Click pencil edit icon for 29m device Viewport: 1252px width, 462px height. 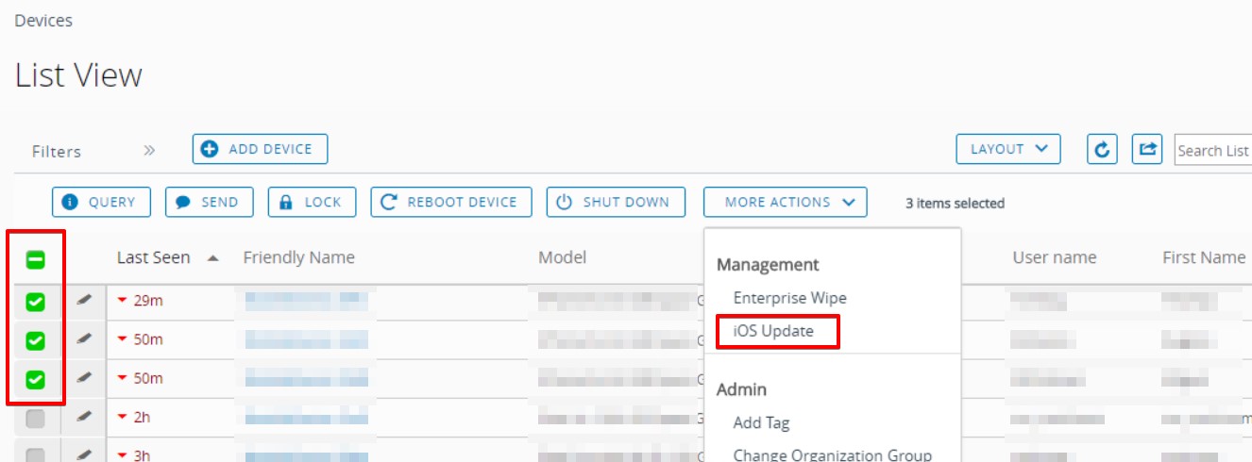(x=84, y=301)
